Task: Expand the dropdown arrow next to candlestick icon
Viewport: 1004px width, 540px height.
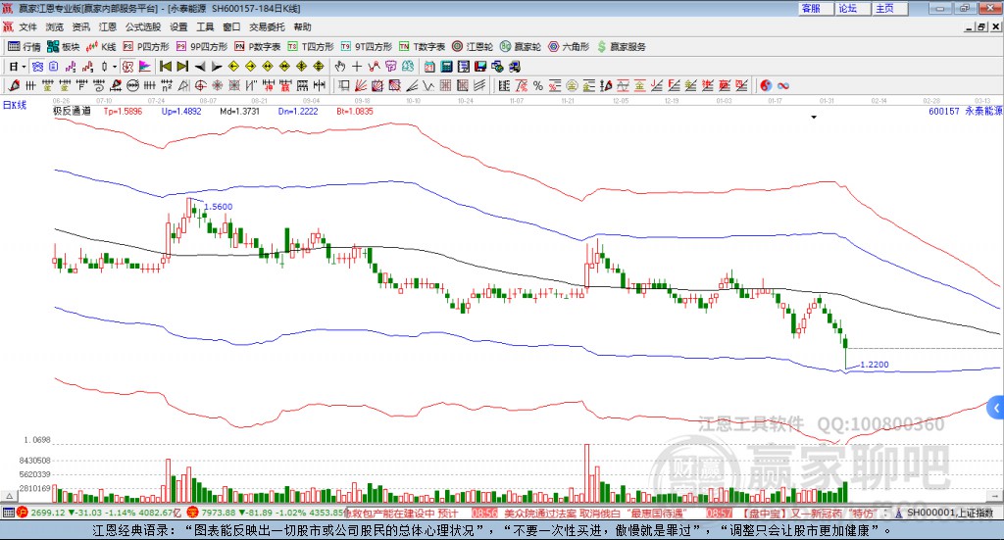Action: point(115,66)
